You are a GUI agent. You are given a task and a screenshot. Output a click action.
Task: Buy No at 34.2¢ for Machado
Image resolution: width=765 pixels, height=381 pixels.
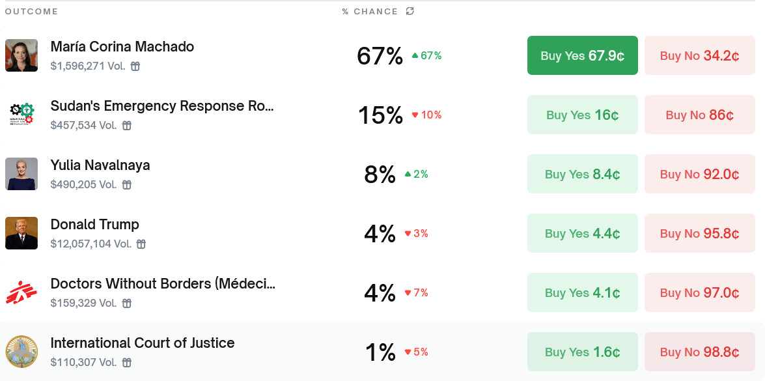point(699,55)
